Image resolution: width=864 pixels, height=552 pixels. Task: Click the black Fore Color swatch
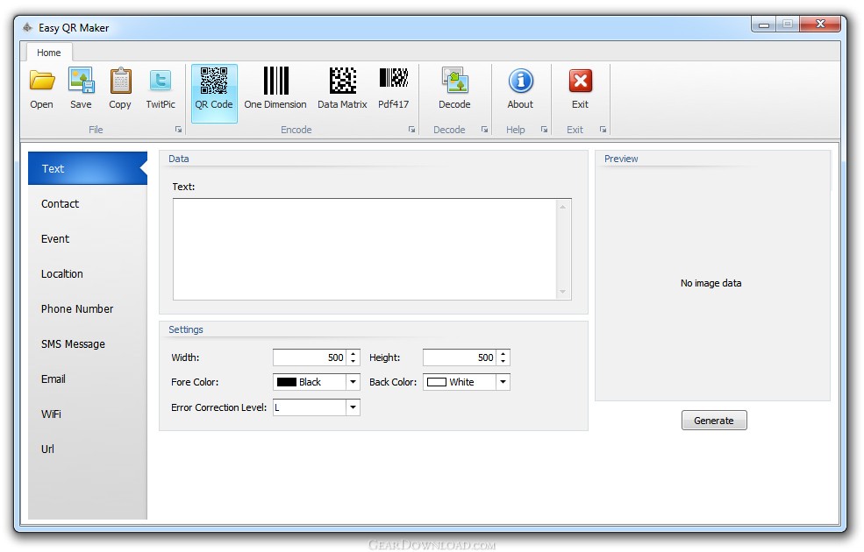click(287, 382)
